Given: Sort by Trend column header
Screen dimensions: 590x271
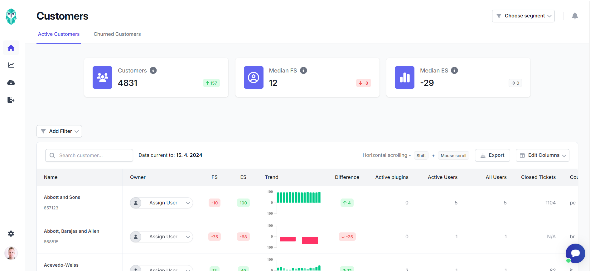Looking at the screenshot, I should [x=272, y=177].
